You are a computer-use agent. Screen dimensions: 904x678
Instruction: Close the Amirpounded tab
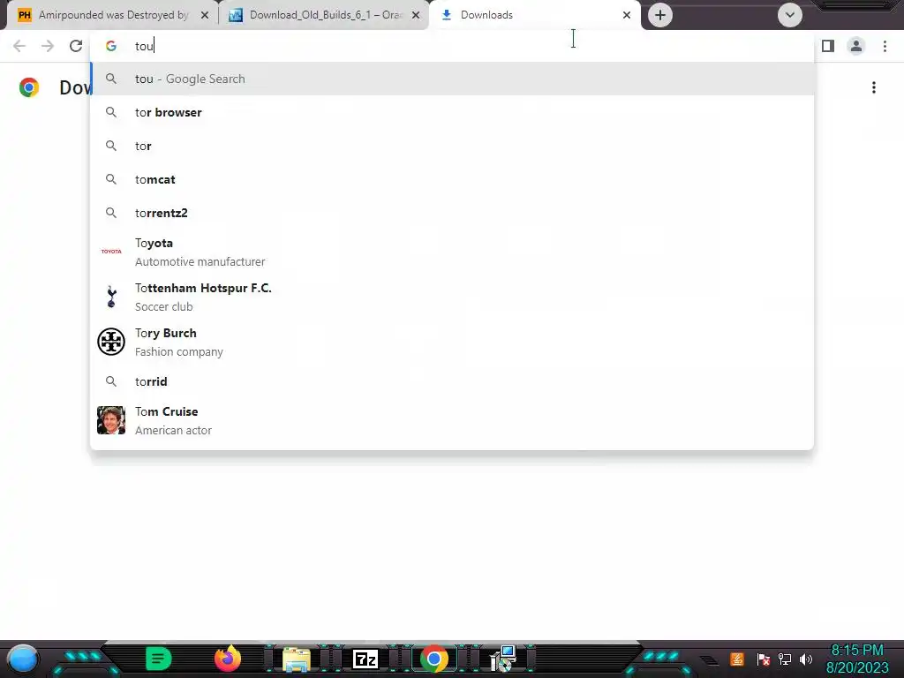tap(205, 15)
